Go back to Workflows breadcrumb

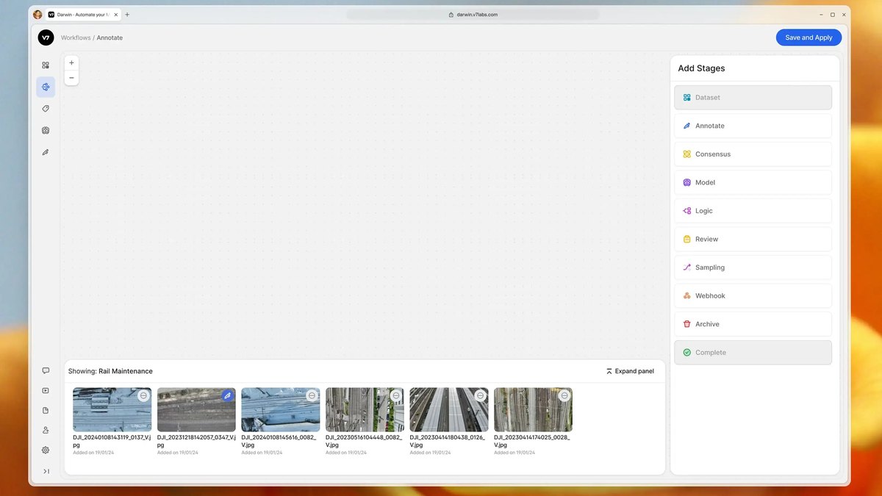pyautogui.click(x=76, y=37)
